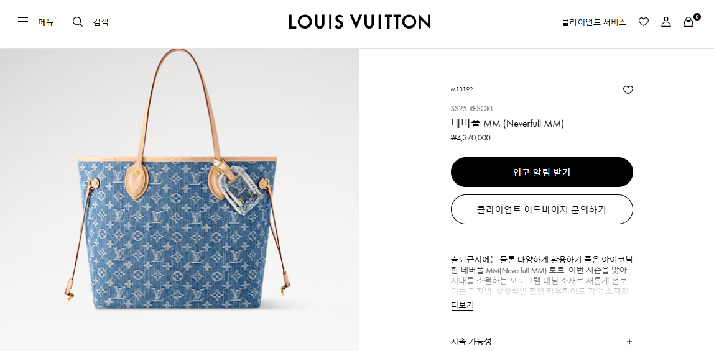Open the hamburger menu icon
Screen dimensions: 714x351
point(23,22)
